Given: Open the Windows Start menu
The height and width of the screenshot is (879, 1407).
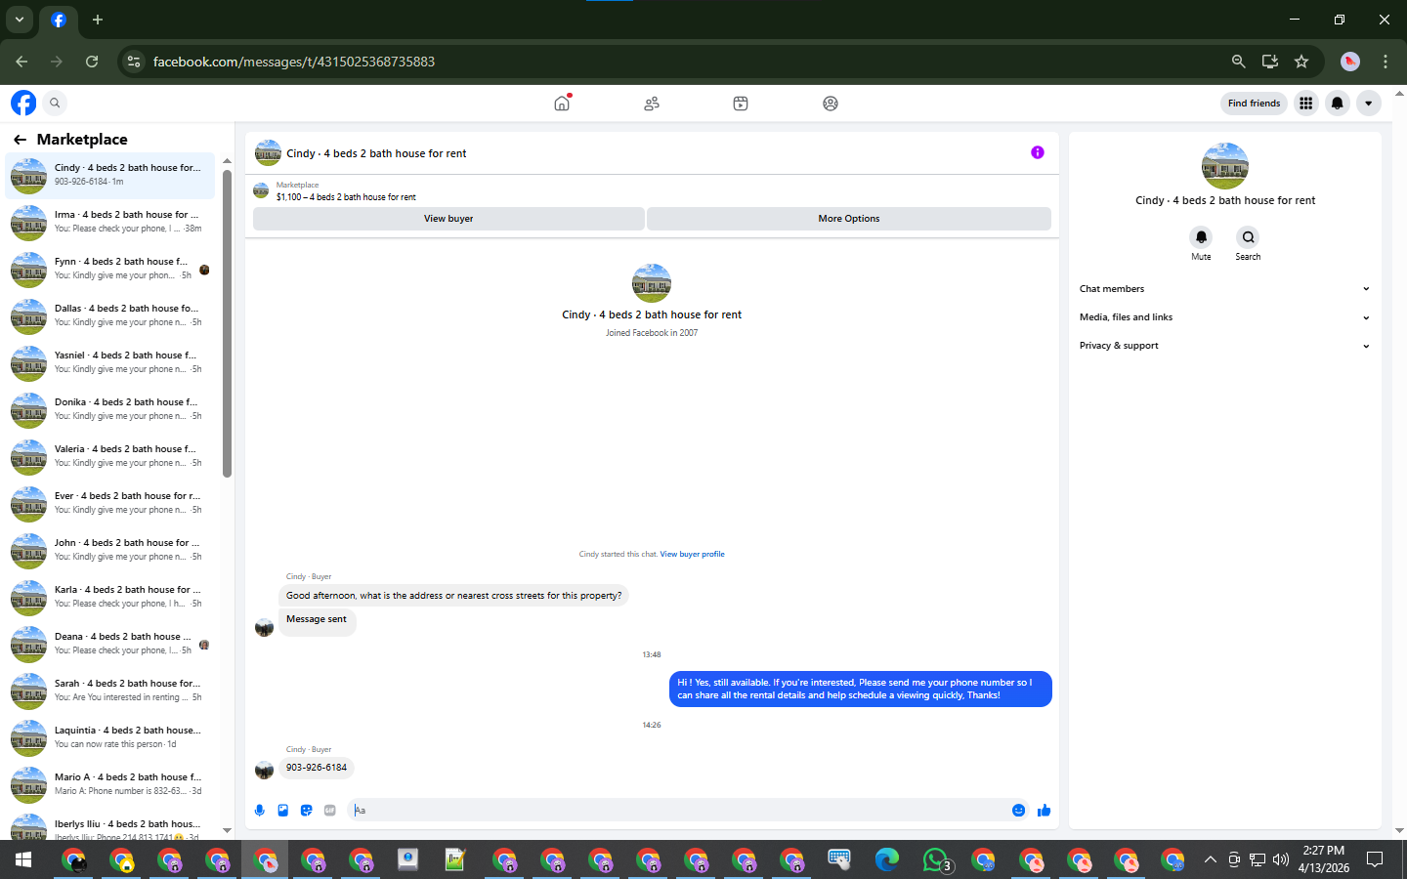Looking at the screenshot, I should 23,859.
